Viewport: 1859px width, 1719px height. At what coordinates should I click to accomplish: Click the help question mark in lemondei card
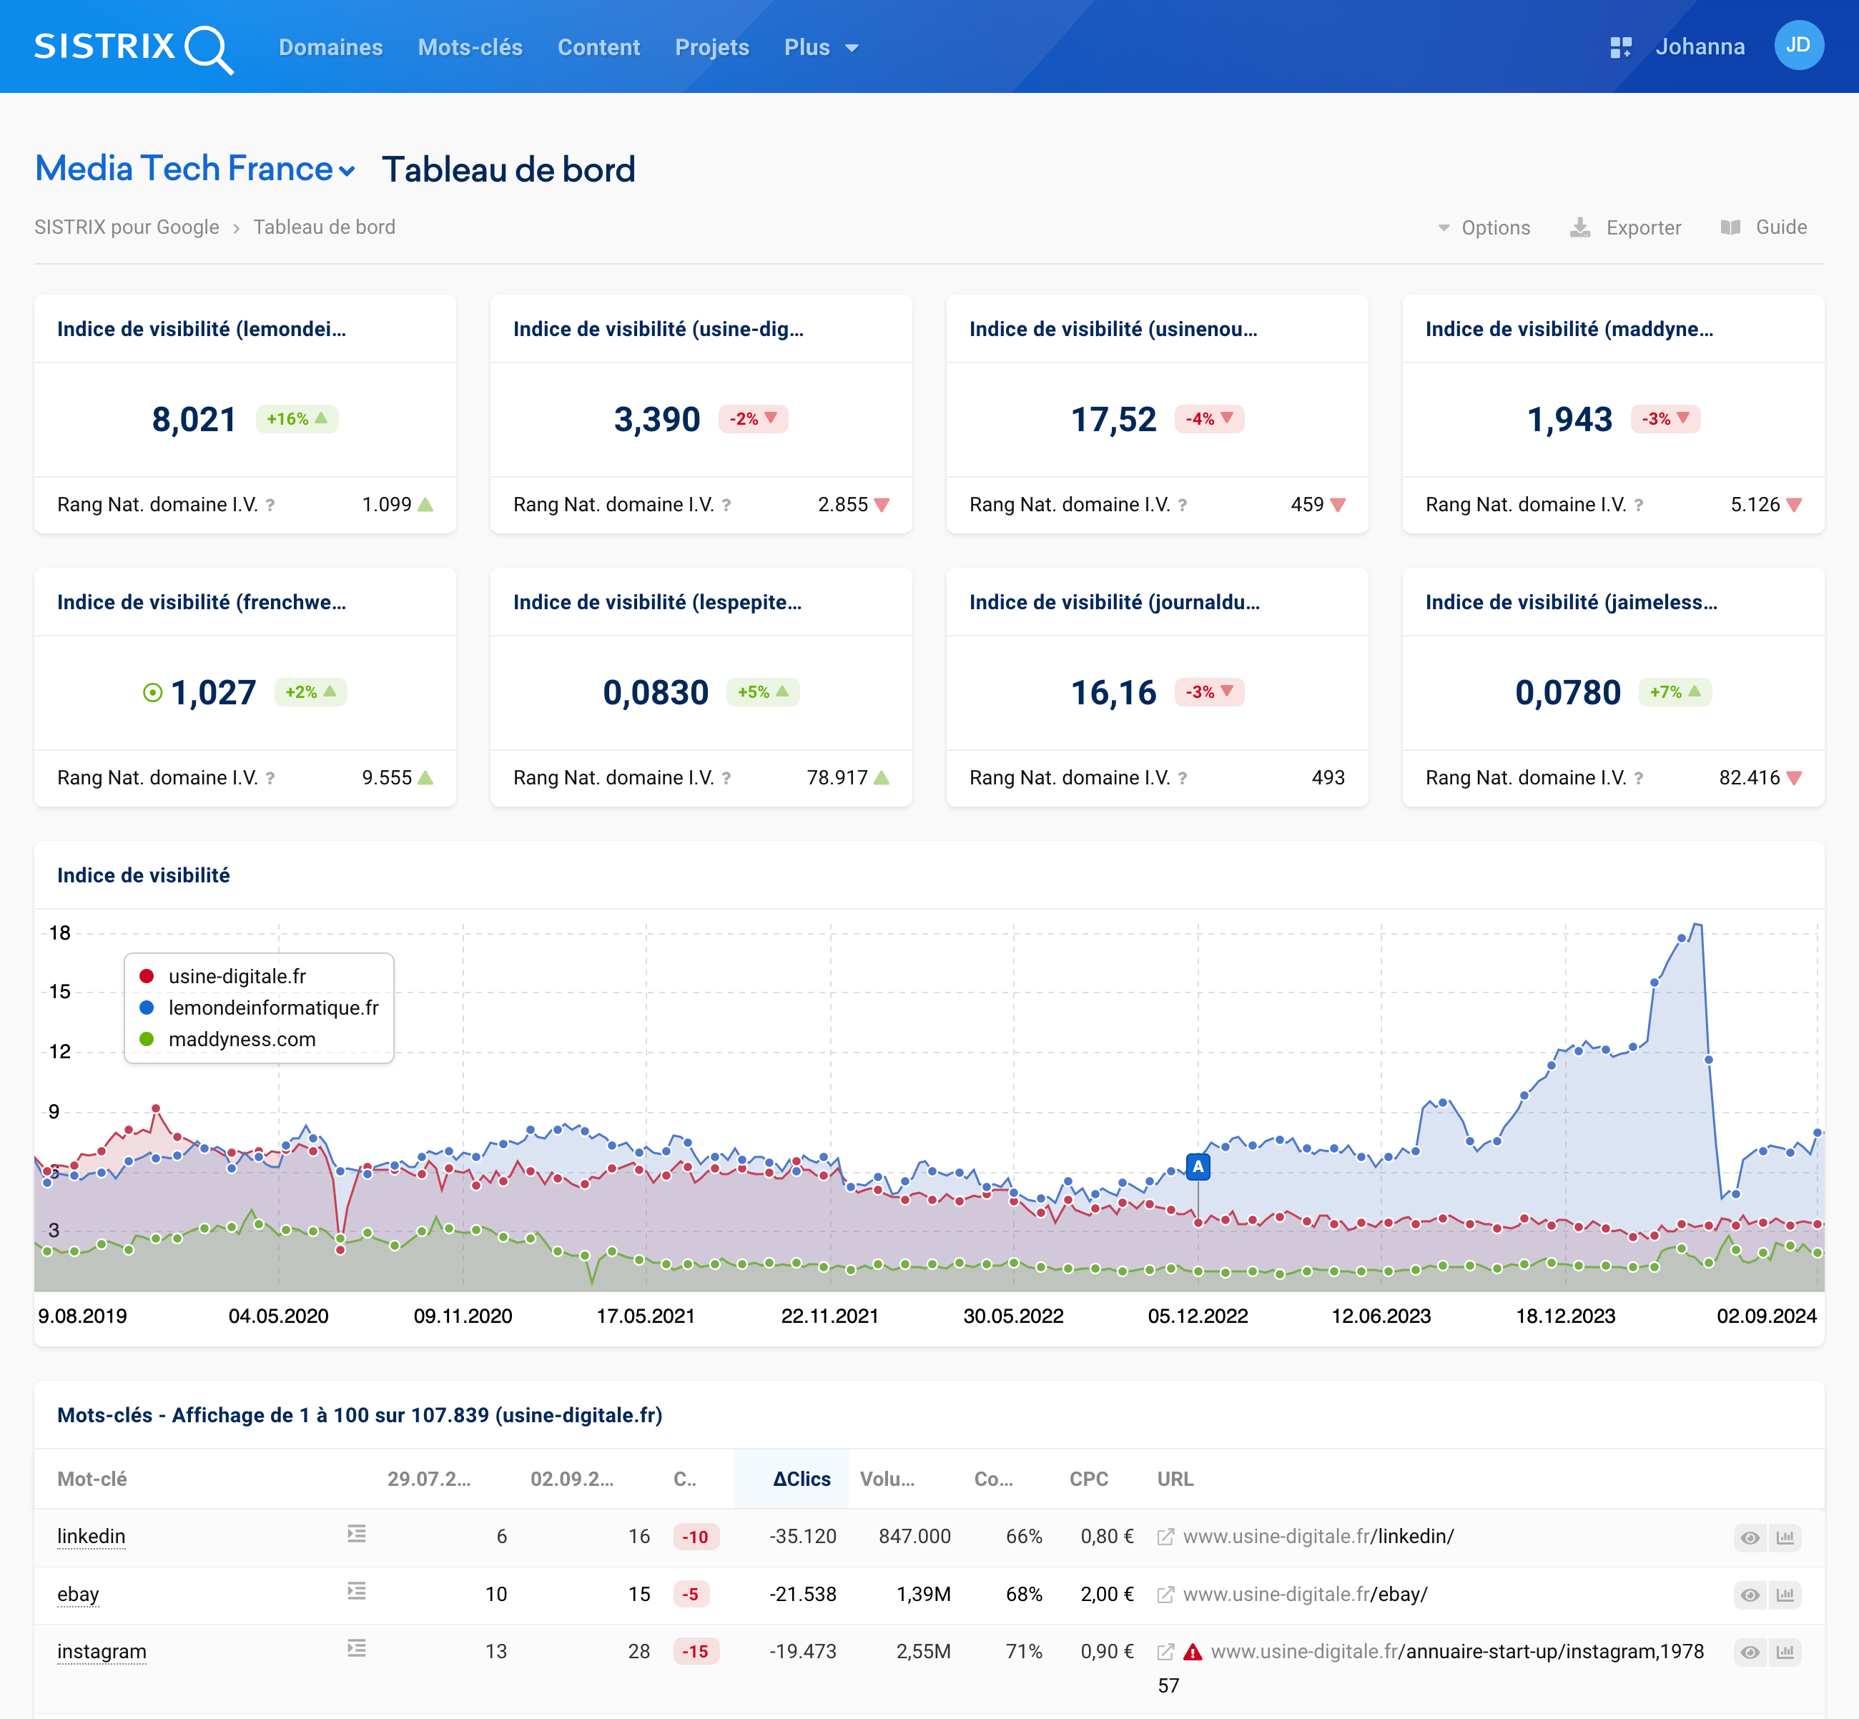tap(270, 505)
